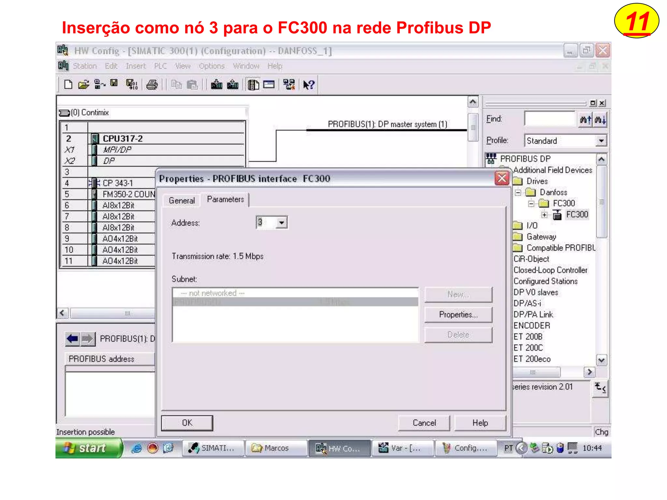Close the Properties dialog with X
Screen dimensions: 667x500
[x=502, y=178]
